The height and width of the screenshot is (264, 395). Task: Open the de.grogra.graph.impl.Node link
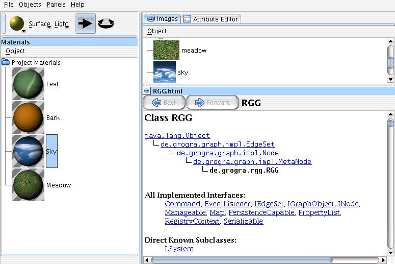tap(228, 153)
